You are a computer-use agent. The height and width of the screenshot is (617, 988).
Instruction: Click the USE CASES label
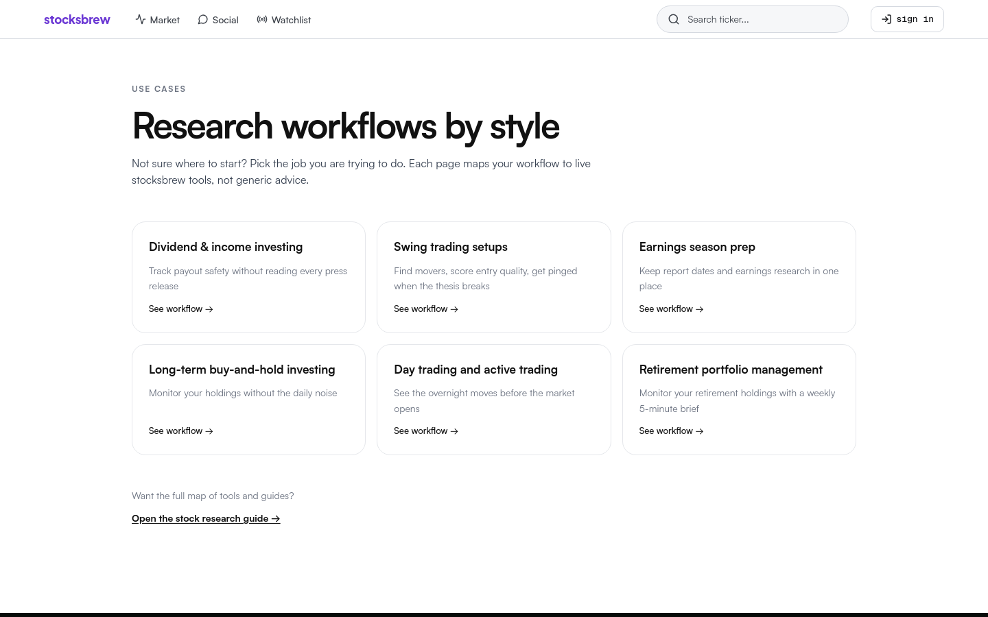point(158,89)
